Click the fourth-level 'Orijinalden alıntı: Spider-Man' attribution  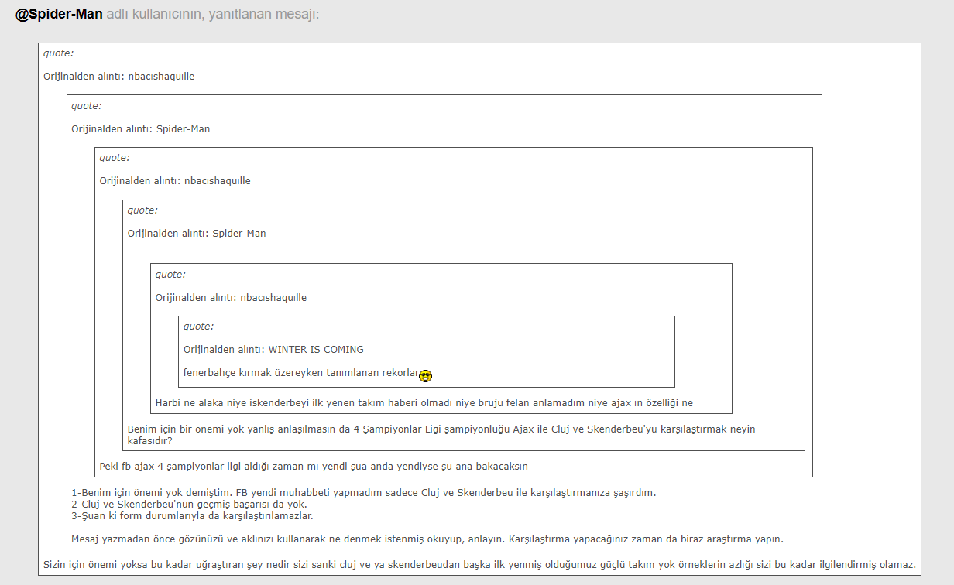[x=197, y=234]
